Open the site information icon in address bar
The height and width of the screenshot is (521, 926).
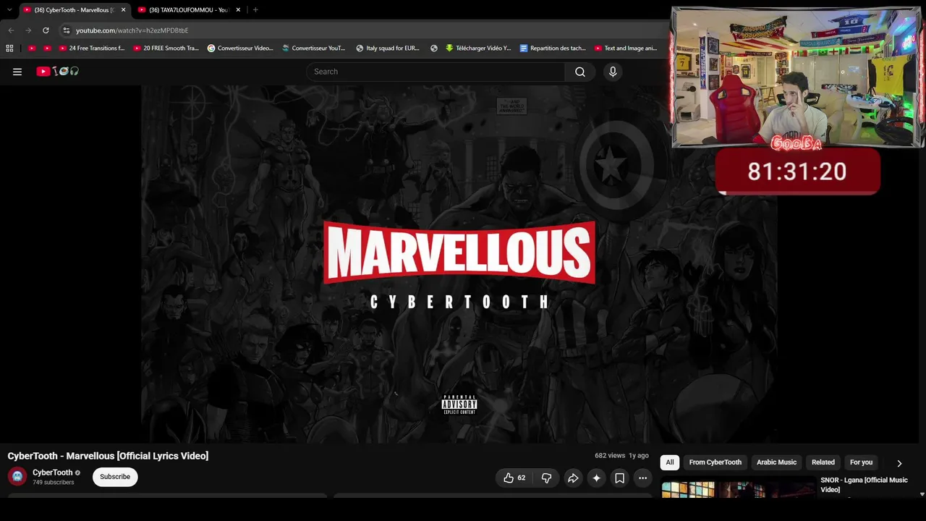click(x=66, y=30)
